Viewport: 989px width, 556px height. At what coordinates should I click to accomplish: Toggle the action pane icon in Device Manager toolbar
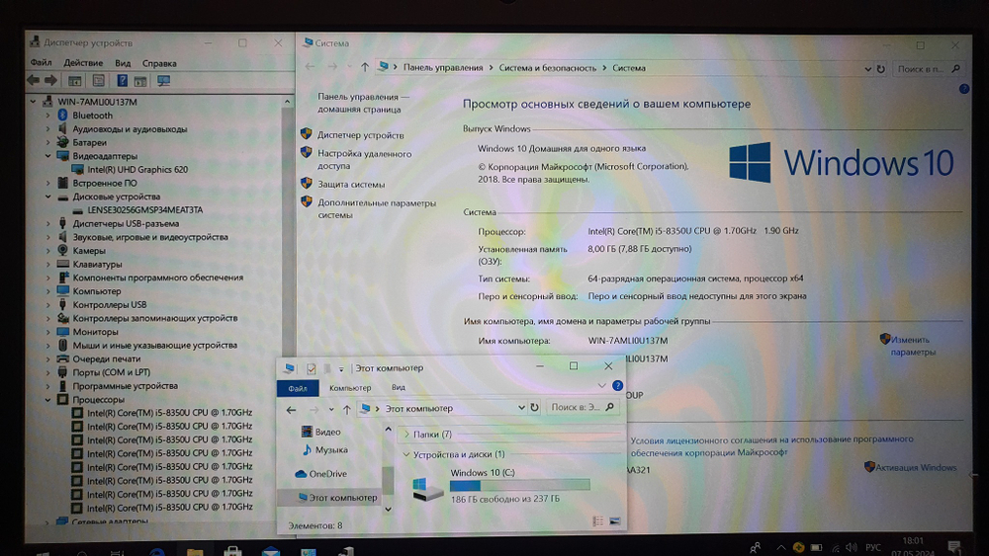tap(140, 81)
